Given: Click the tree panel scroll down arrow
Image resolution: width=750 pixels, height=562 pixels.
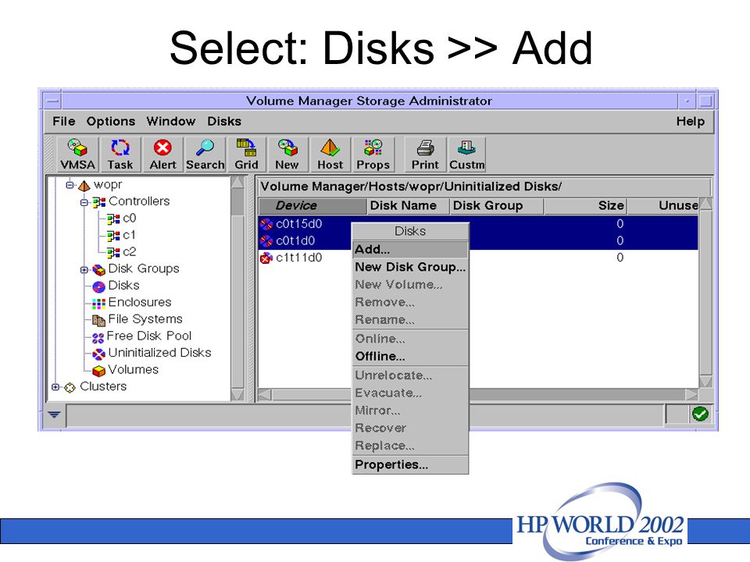Looking at the screenshot, I should (237, 394).
